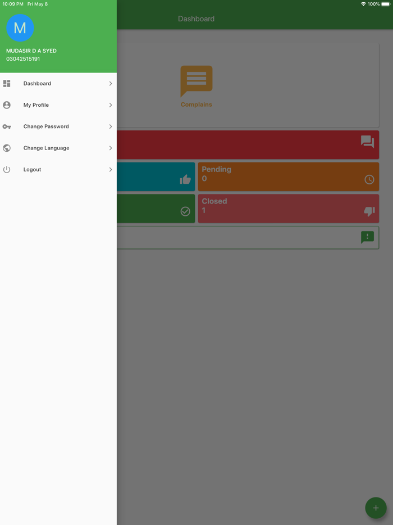Click the power icon for Logout

coord(7,169)
